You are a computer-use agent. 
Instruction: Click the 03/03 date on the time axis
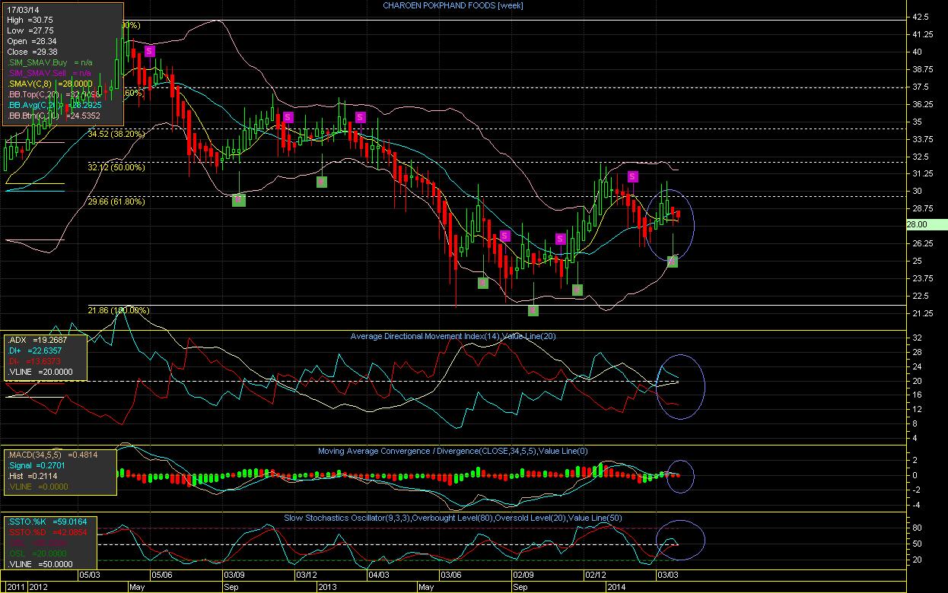coord(666,576)
